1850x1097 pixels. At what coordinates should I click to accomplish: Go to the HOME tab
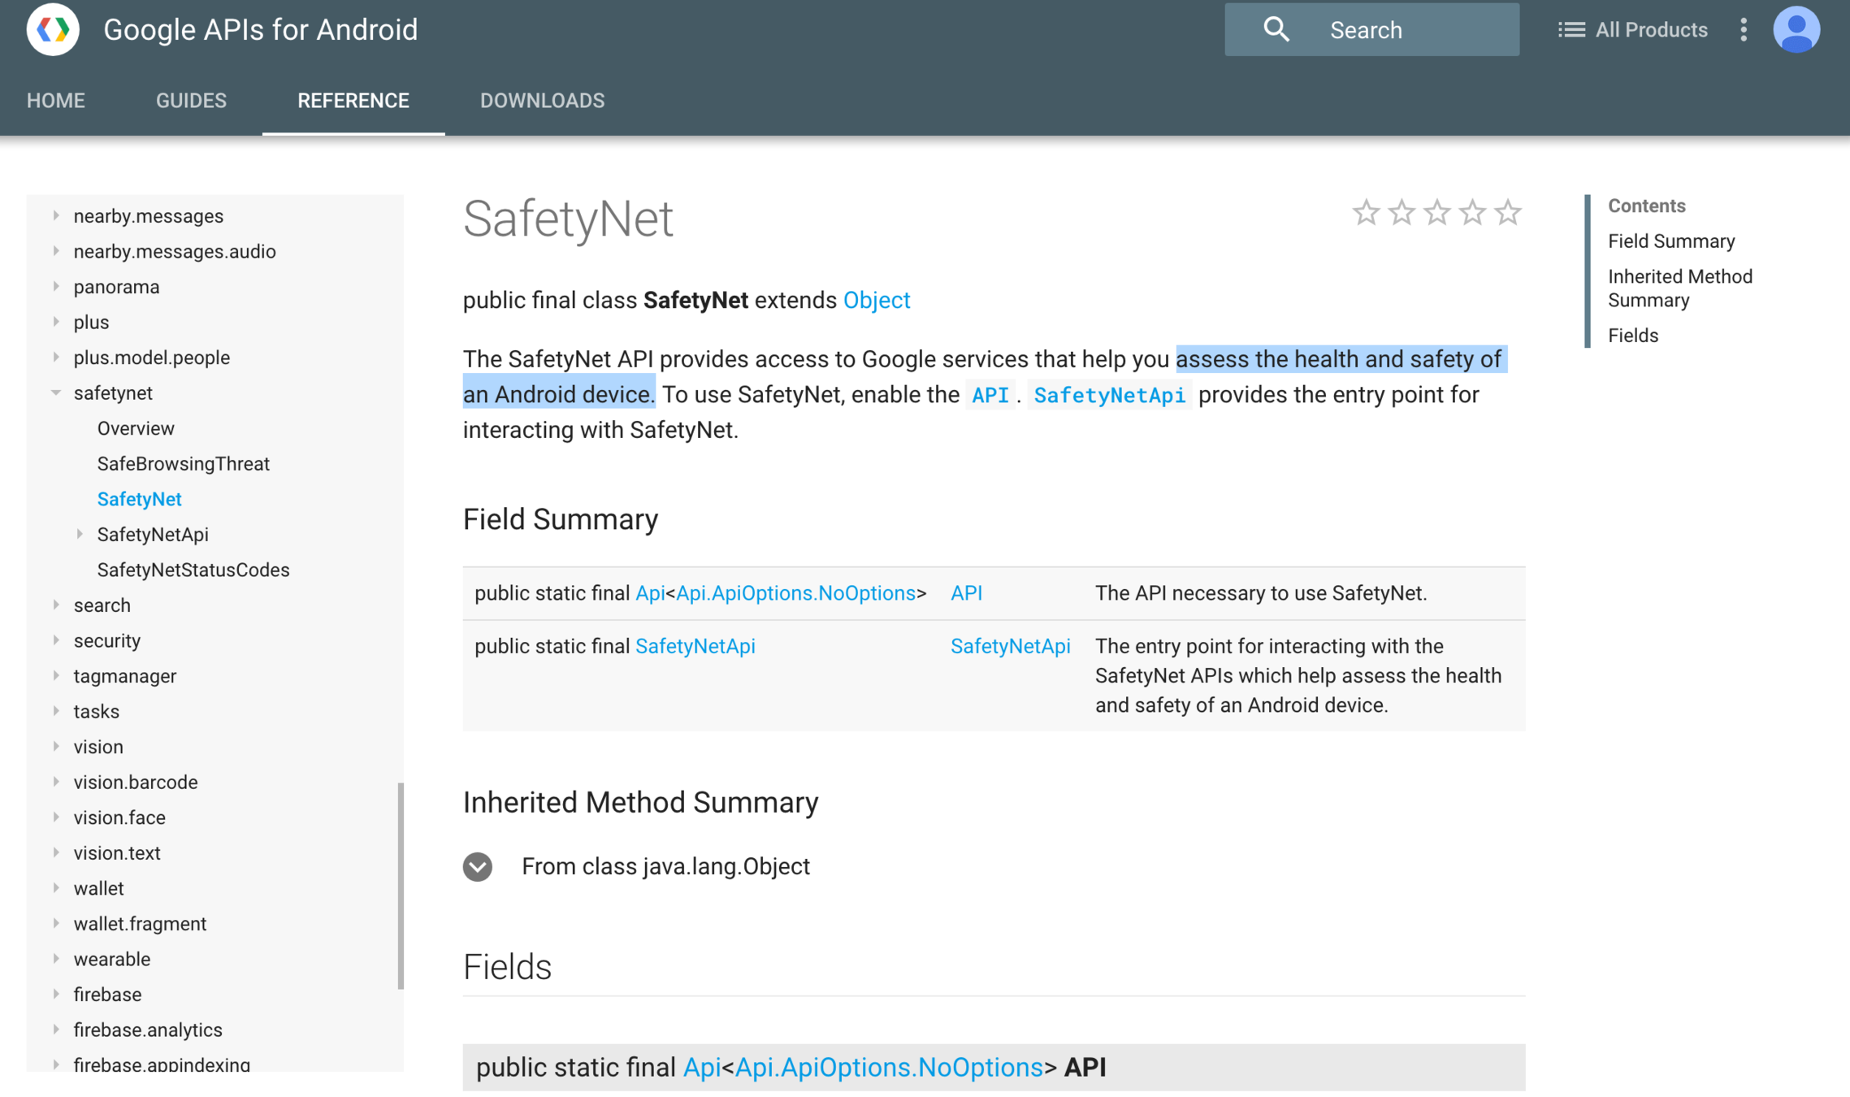click(x=56, y=101)
